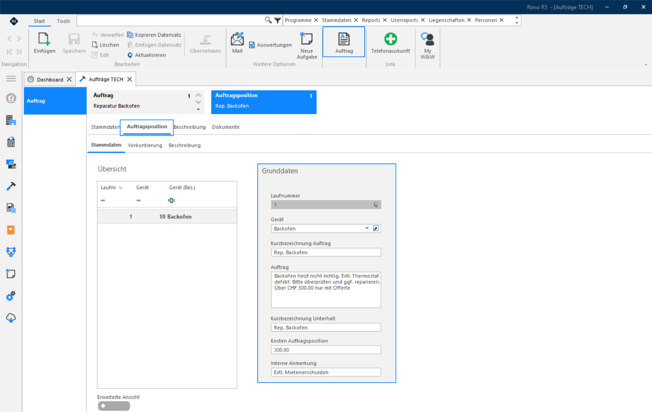Open the hamburger menu in sidebar

point(11,79)
